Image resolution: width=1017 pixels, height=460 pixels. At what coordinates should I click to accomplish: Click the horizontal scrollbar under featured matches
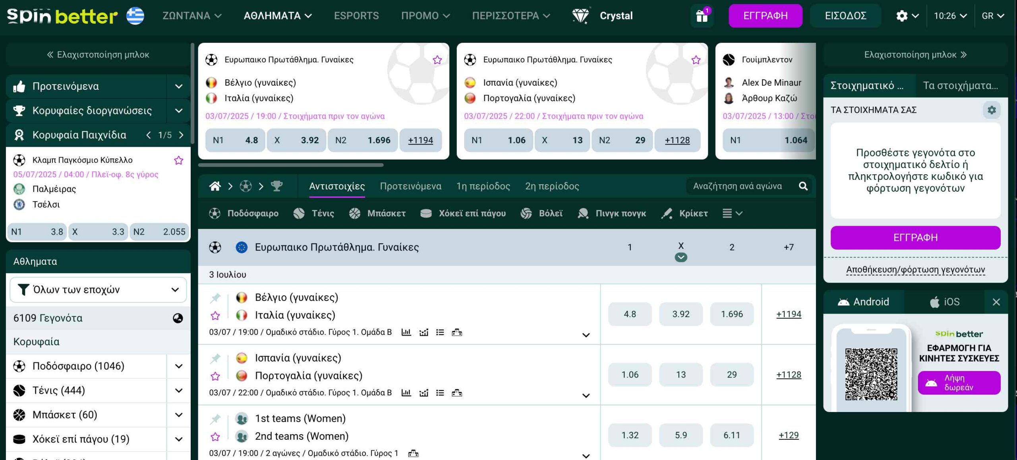(x=291, y=165)
